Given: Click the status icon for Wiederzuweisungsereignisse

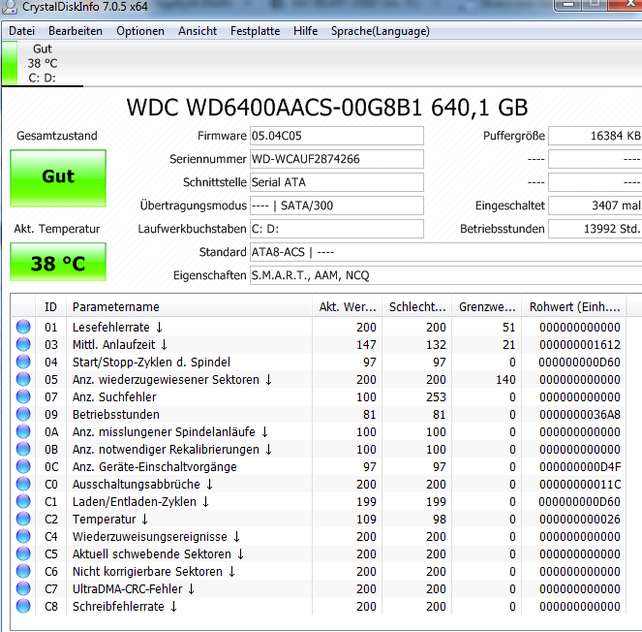Looking at the screenshot, I should point(23,536).
